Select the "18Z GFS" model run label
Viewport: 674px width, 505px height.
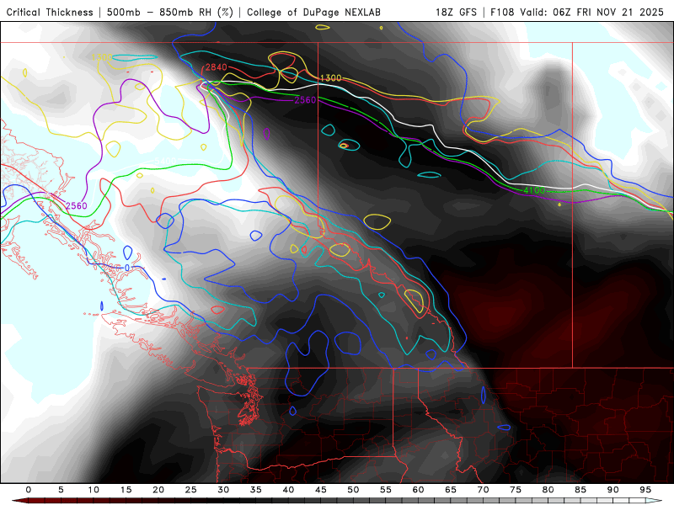(x=456, y=12)
